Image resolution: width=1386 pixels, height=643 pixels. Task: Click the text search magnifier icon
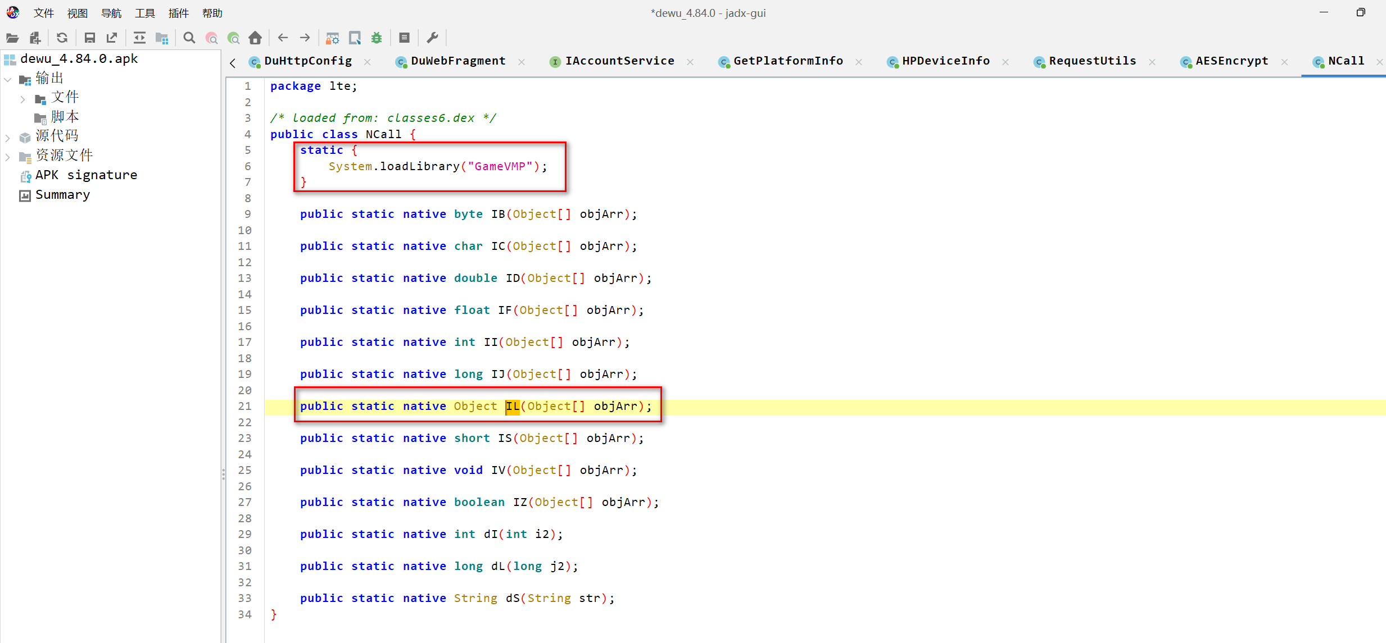[x=189, y=38]
